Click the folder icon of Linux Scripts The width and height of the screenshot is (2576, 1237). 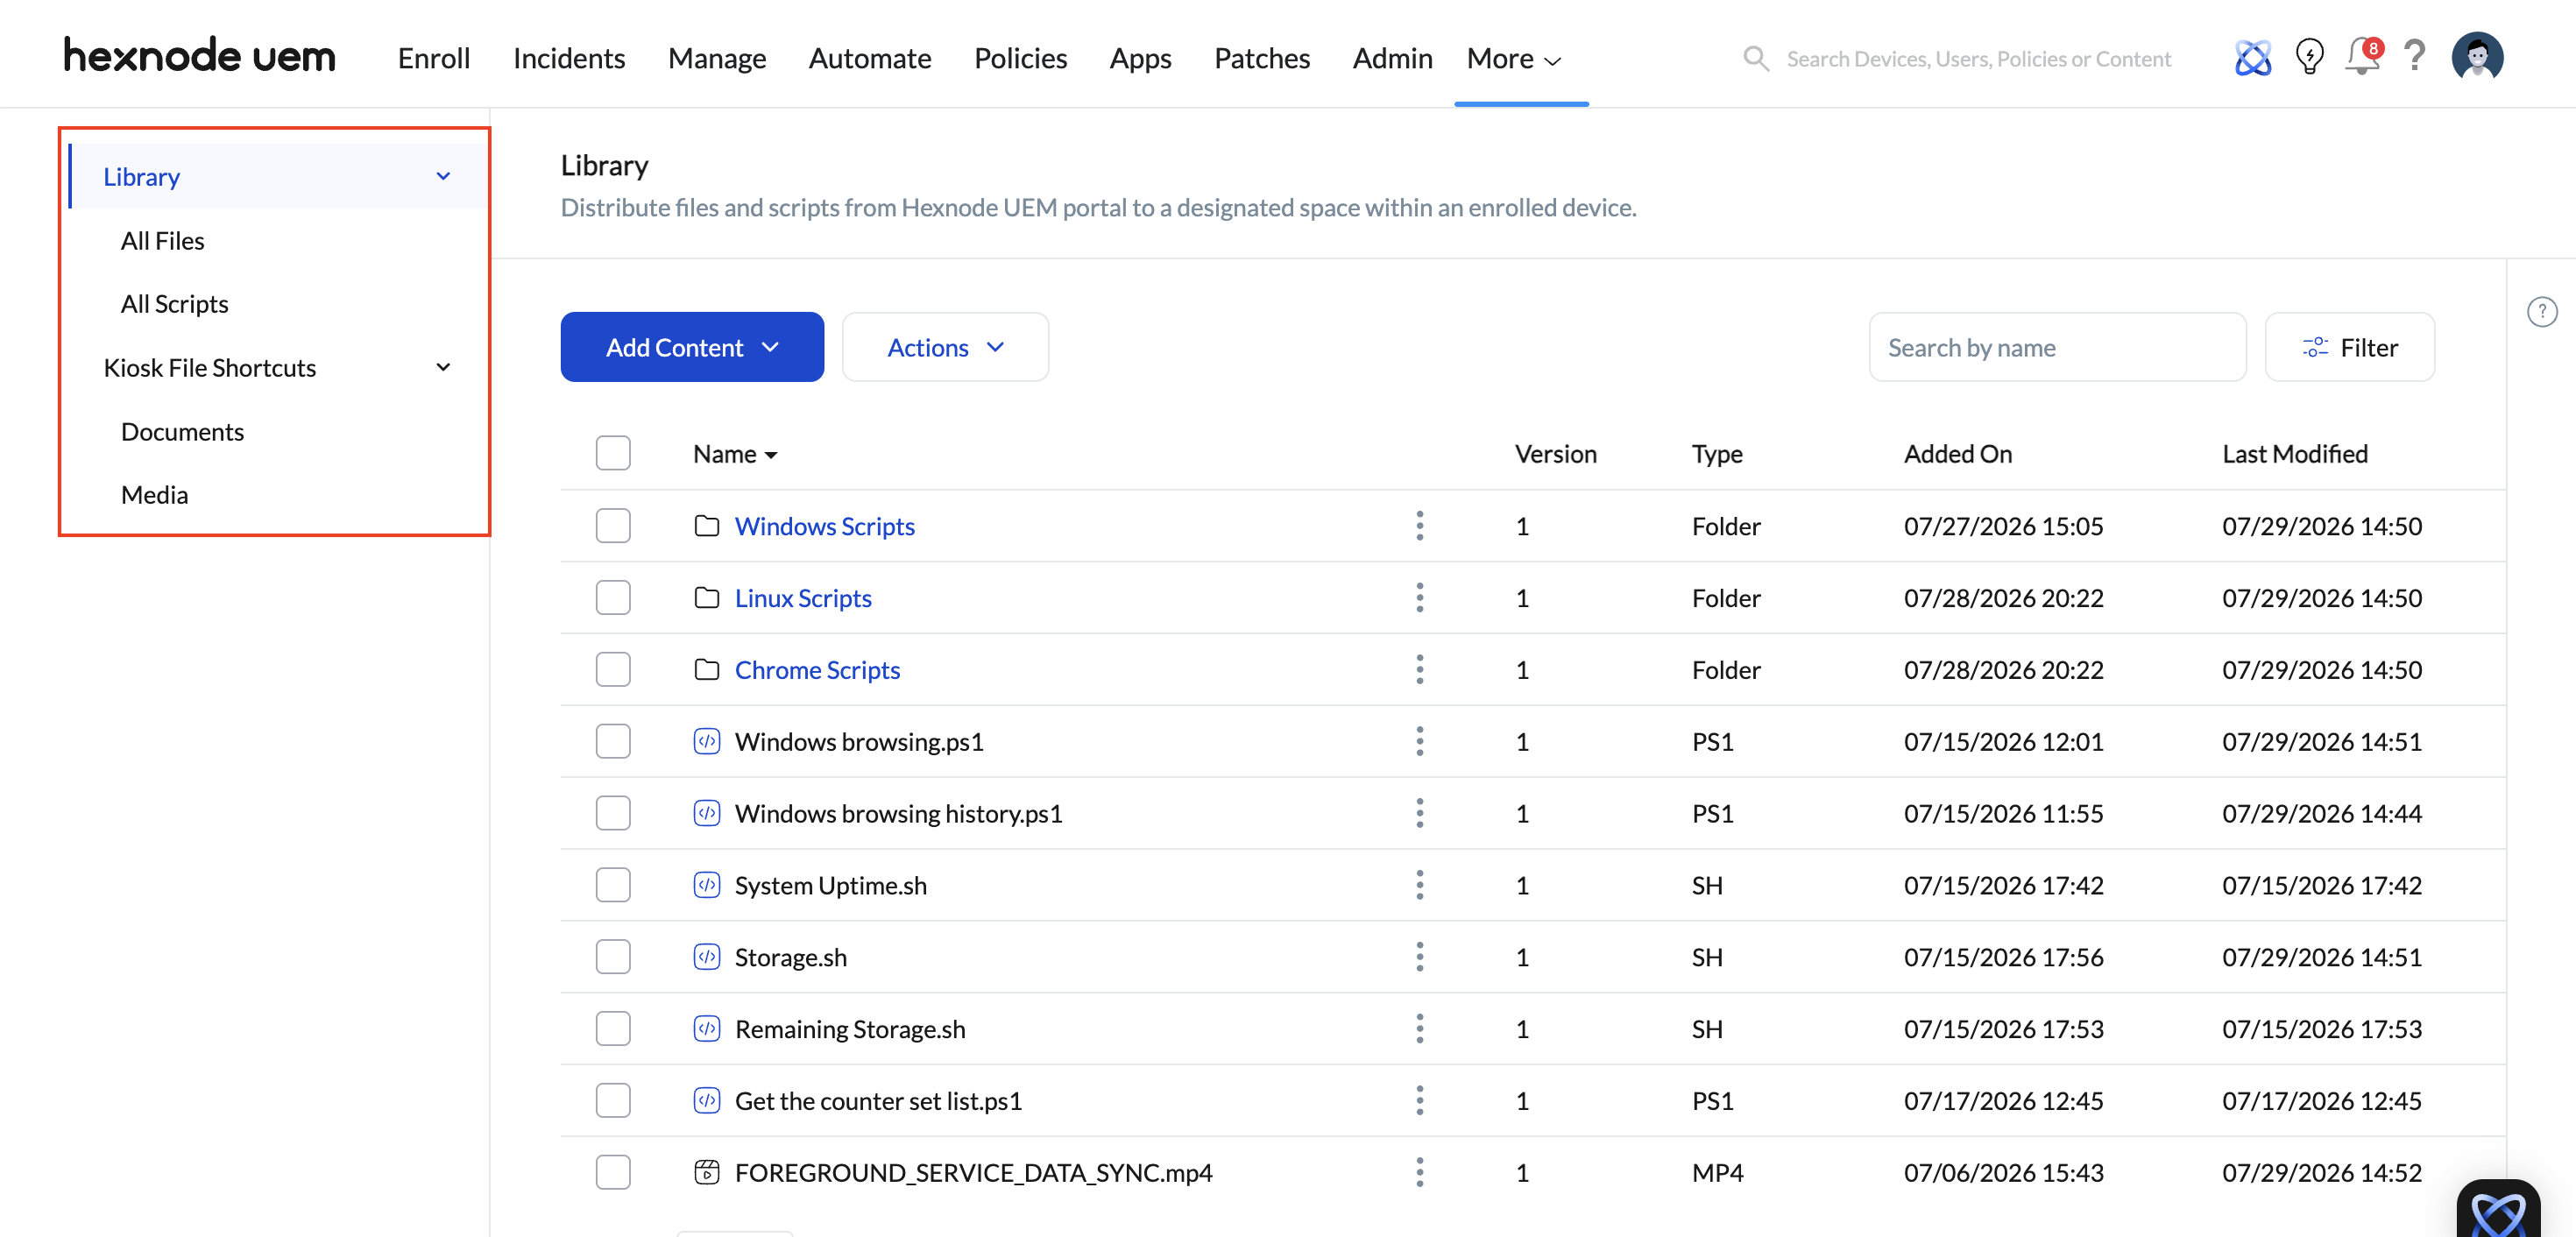(x=707, y=598)
